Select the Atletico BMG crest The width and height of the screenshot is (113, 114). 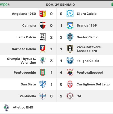6,108
